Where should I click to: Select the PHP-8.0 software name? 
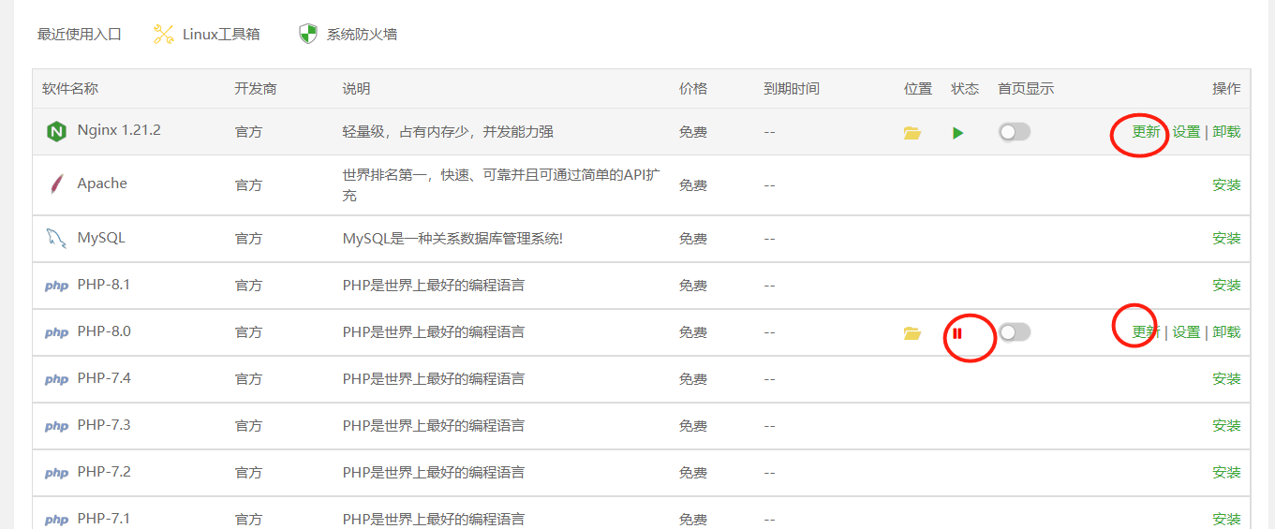(104, 331)
